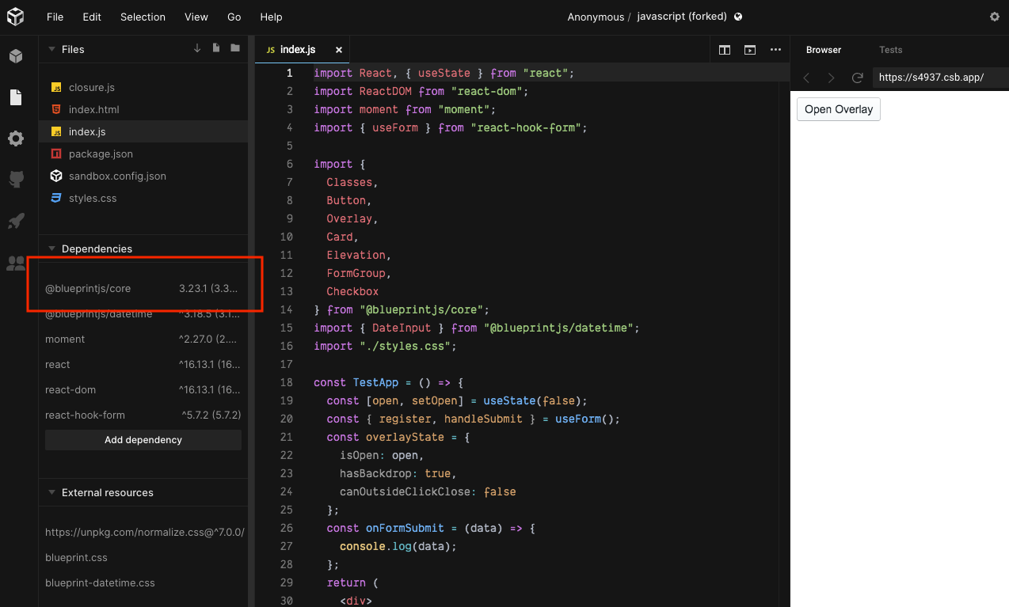This screenshot has width=1009, height=607.
Task: Open the Selection menu
Action: point(143,17)
